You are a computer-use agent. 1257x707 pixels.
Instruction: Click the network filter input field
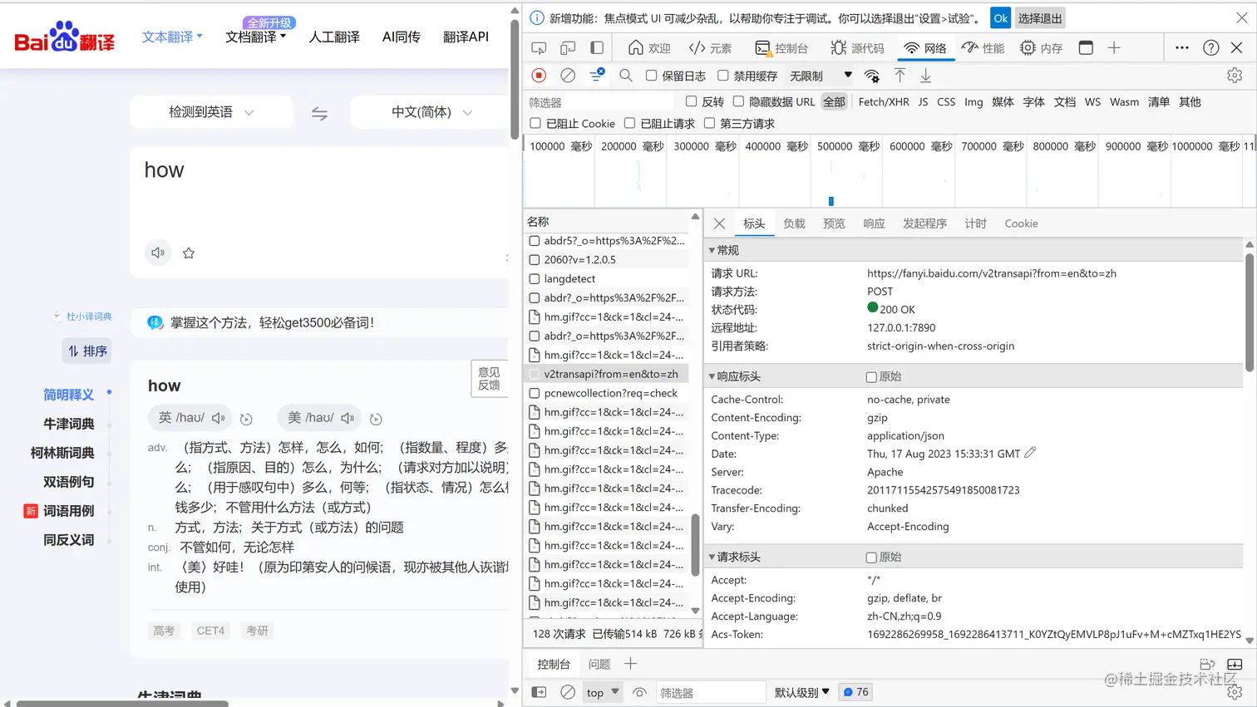coord(600,102)
